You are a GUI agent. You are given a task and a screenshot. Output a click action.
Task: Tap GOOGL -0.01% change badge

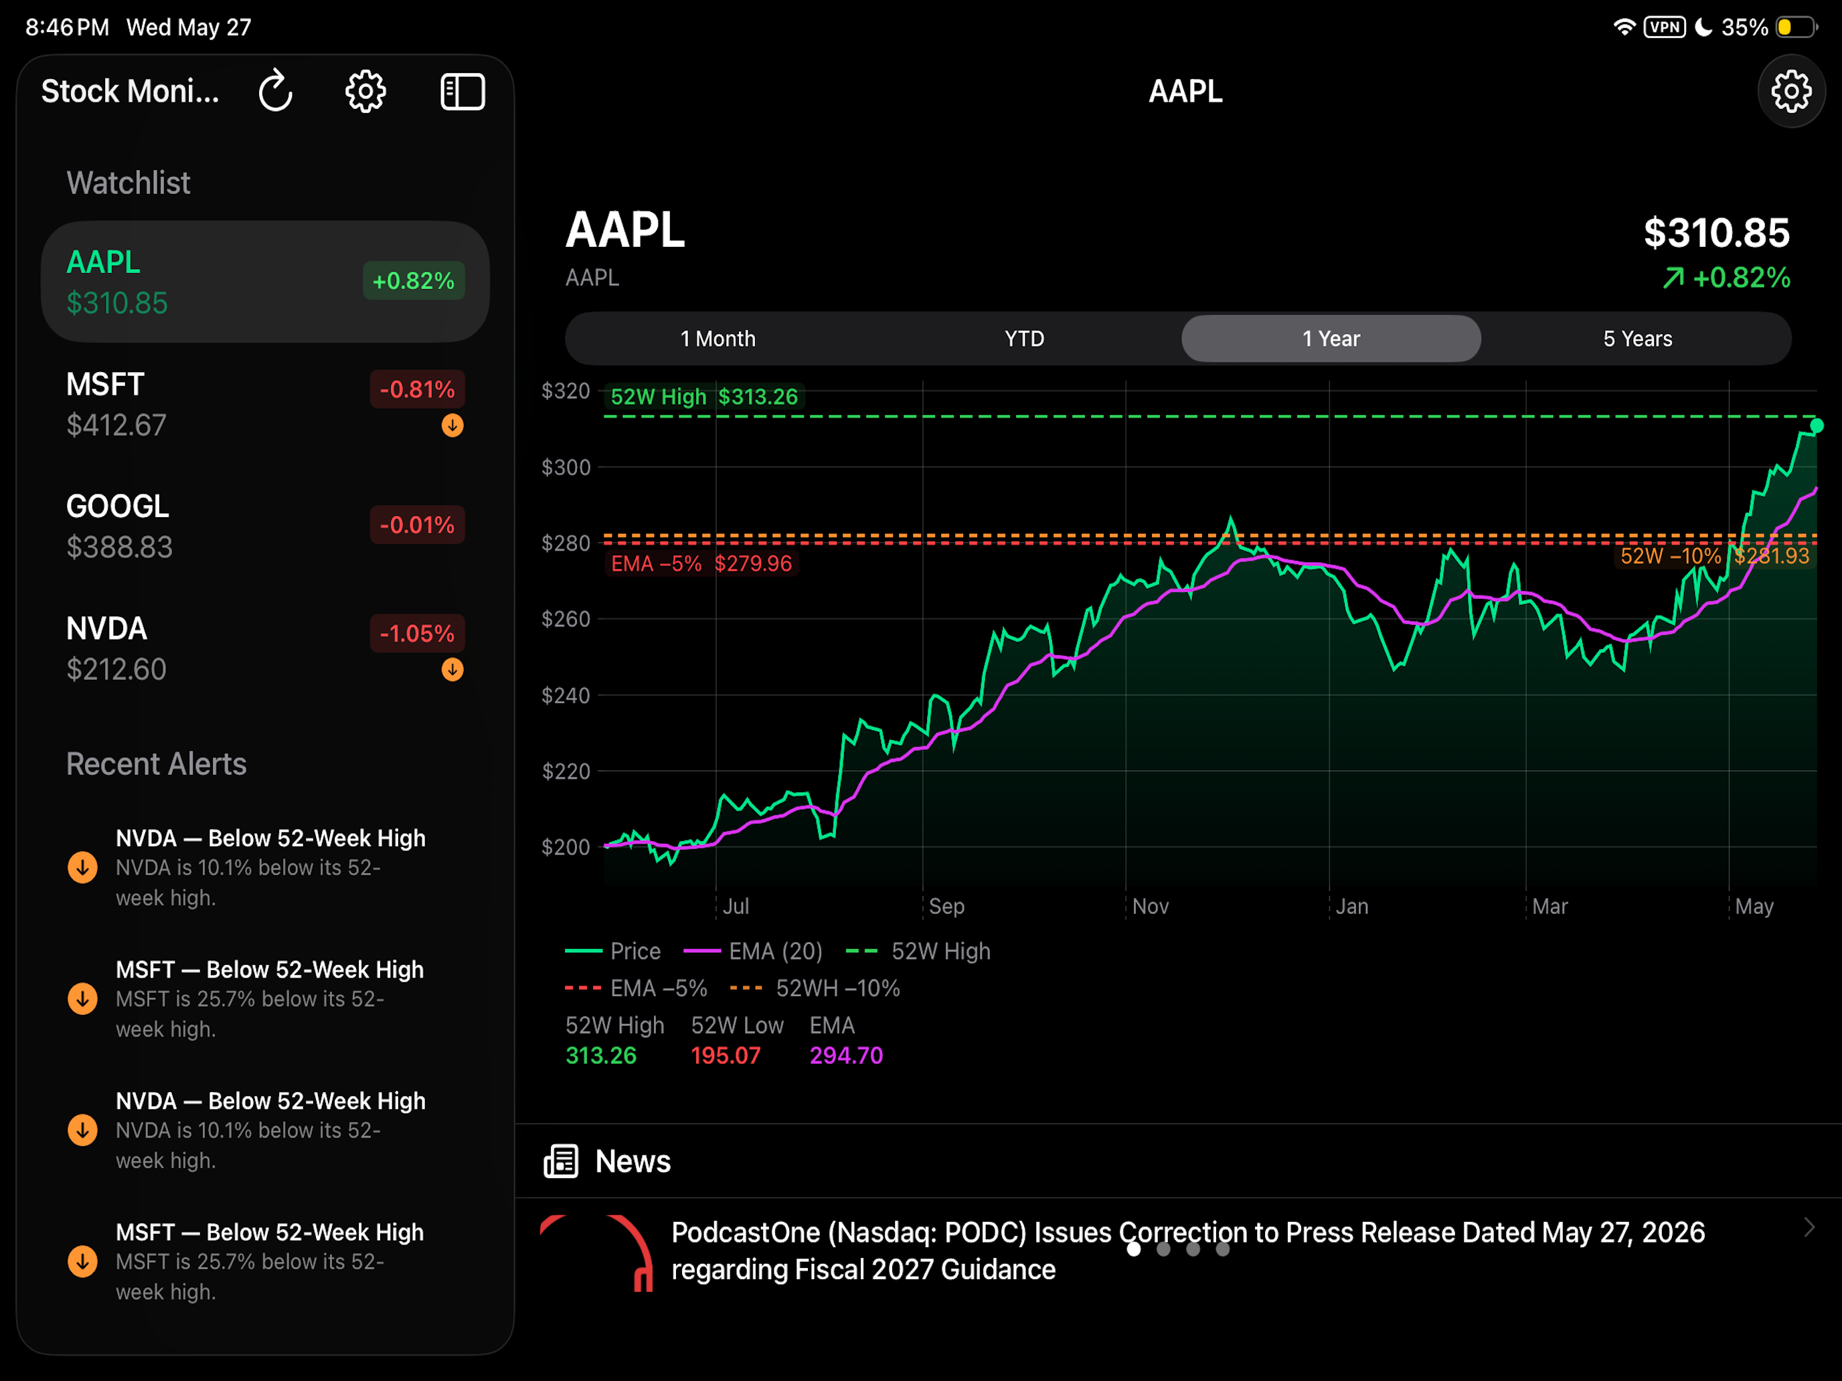(417, 525)
